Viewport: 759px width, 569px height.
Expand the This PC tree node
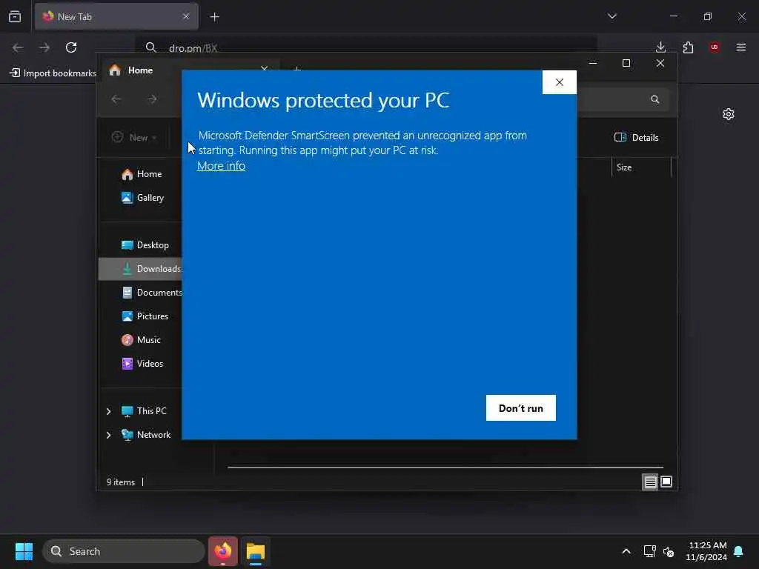[x=108, y=411]
